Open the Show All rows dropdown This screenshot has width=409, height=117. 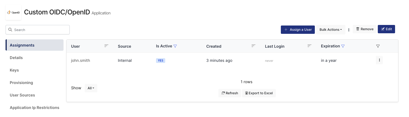coord(91,88)
